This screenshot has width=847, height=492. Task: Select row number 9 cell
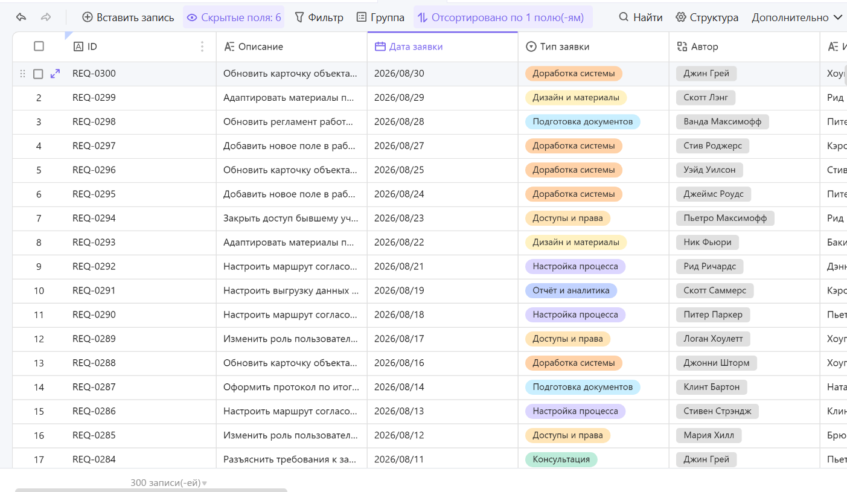coord(39,266)
